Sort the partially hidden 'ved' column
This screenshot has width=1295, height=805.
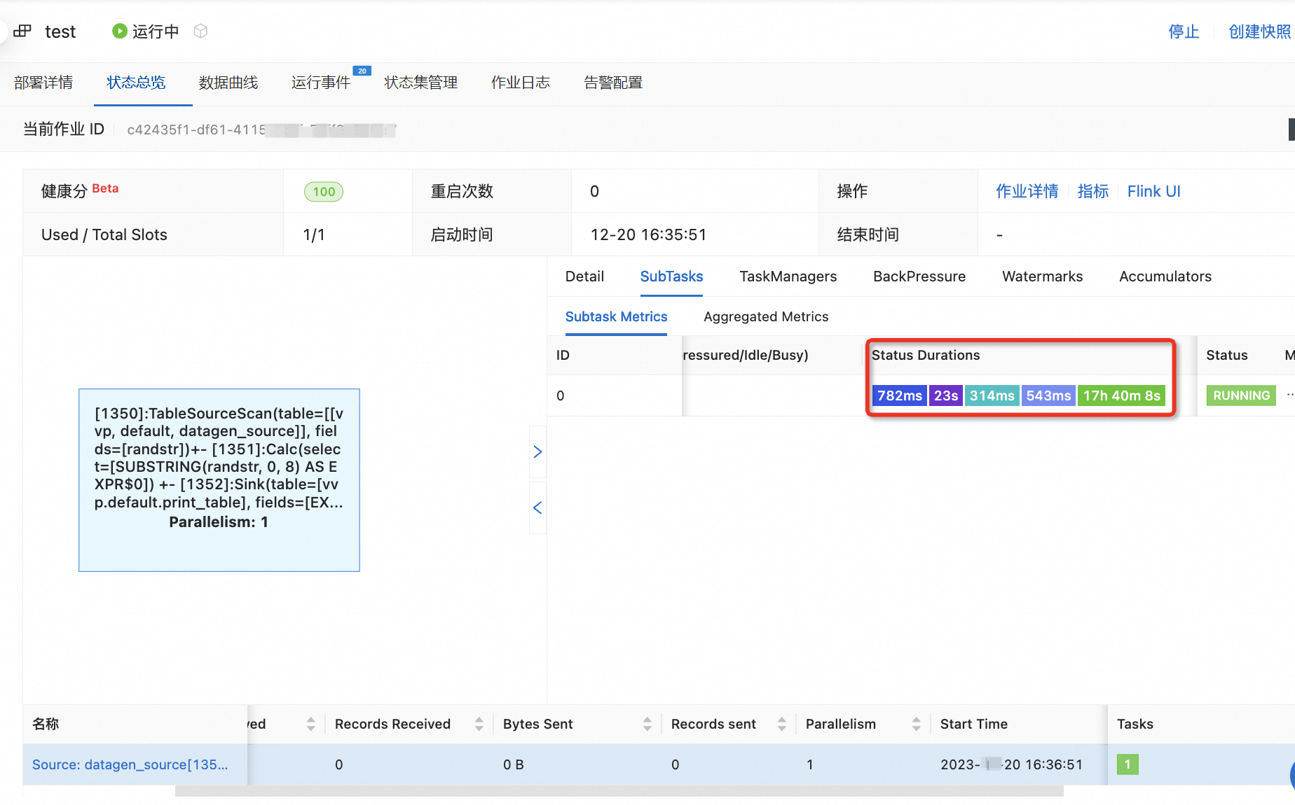[311, 724]
